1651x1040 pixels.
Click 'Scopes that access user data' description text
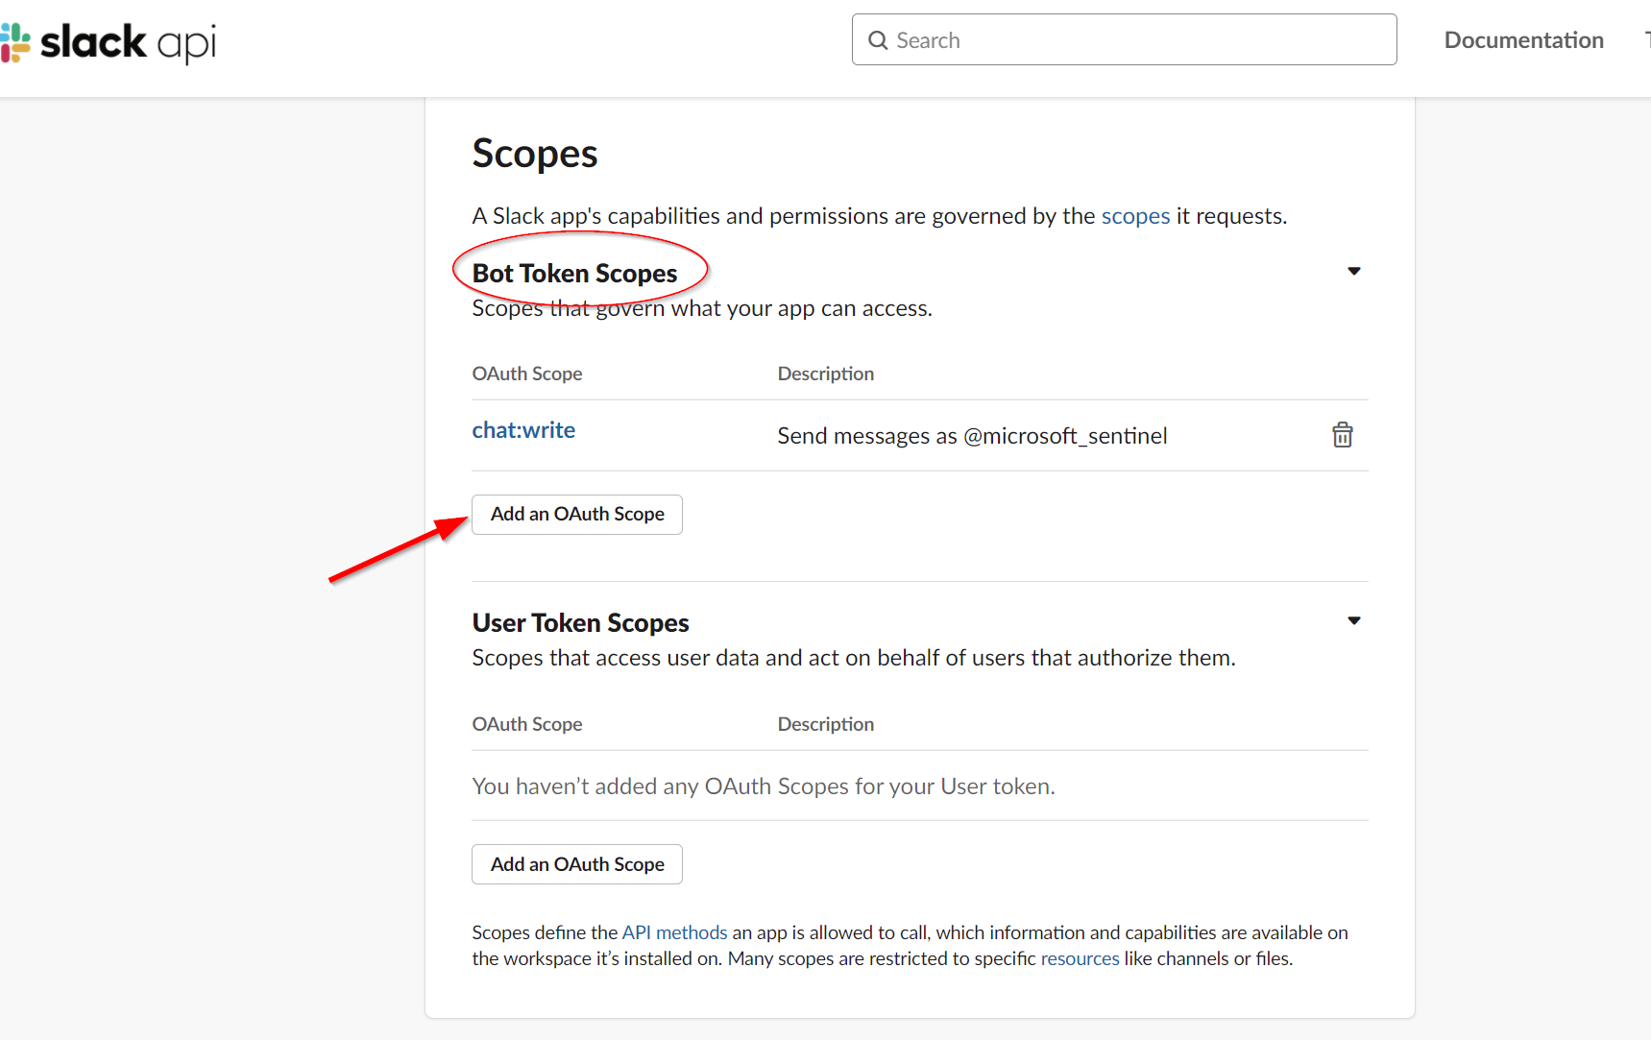[854, 658]
